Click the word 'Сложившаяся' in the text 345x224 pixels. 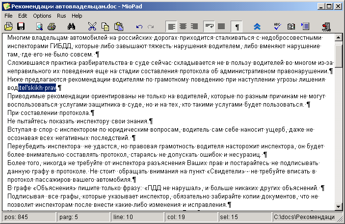[28, 63]
